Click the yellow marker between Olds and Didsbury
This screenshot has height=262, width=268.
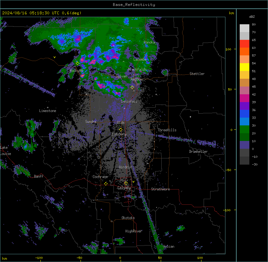click(x=121, y=130)
